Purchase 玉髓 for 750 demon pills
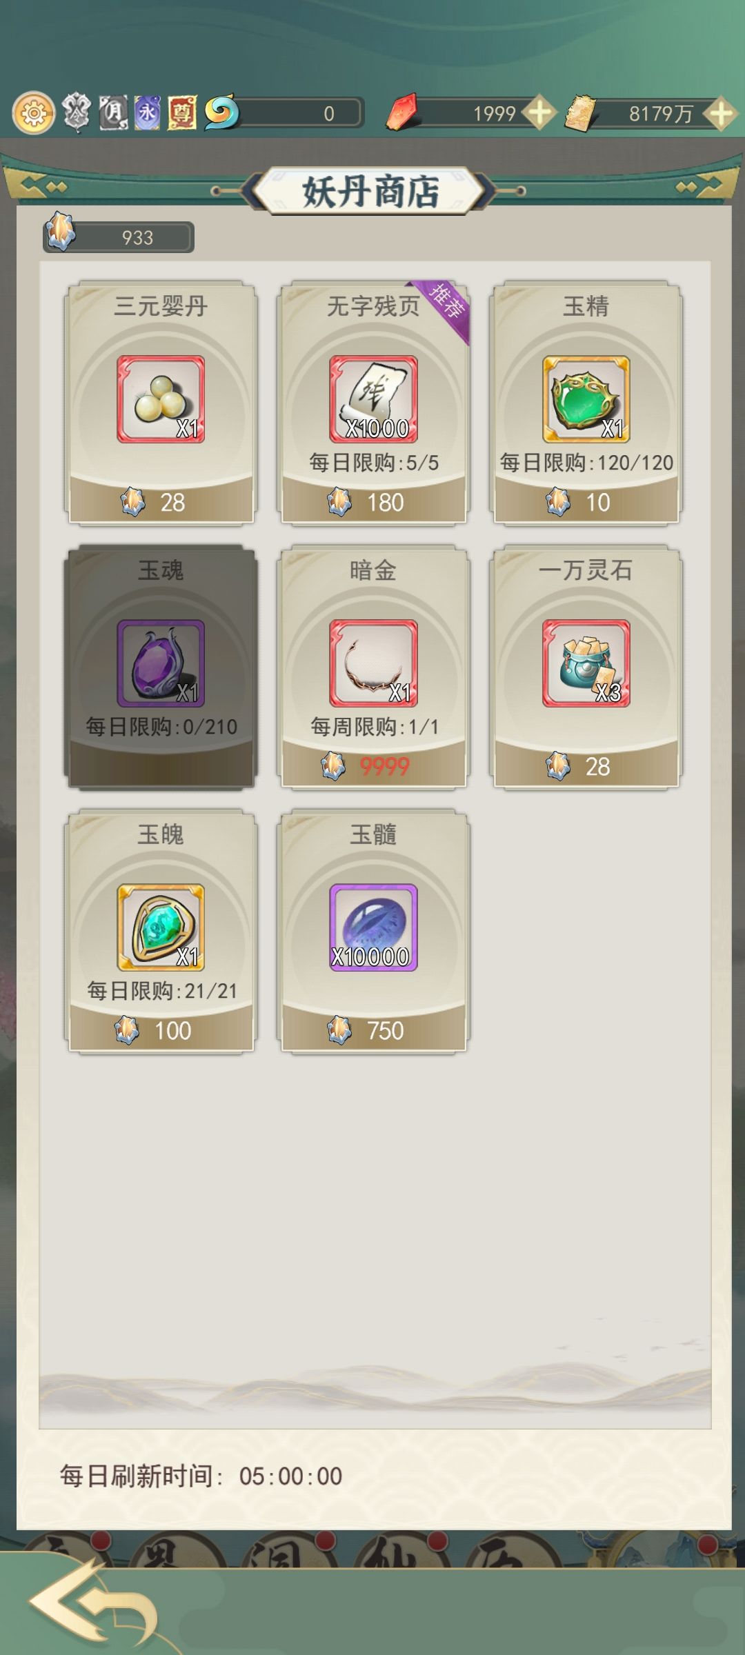The image size is (745, 1655). (x=373, y=1030)
